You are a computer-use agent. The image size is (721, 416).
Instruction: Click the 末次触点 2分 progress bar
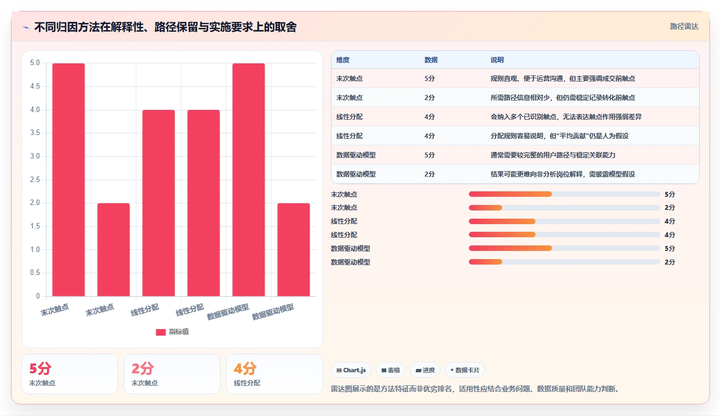pos(564,208)
